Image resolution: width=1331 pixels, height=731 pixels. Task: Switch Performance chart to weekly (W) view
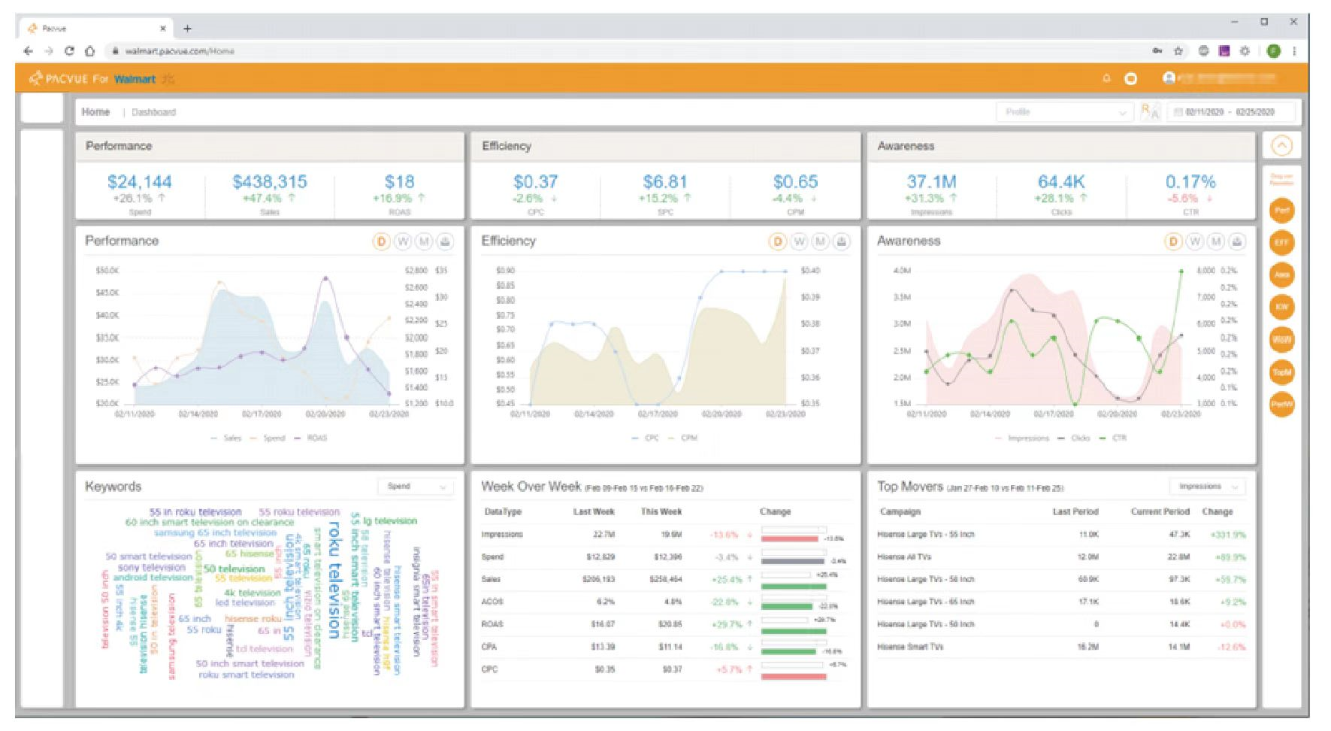point(403,241)
